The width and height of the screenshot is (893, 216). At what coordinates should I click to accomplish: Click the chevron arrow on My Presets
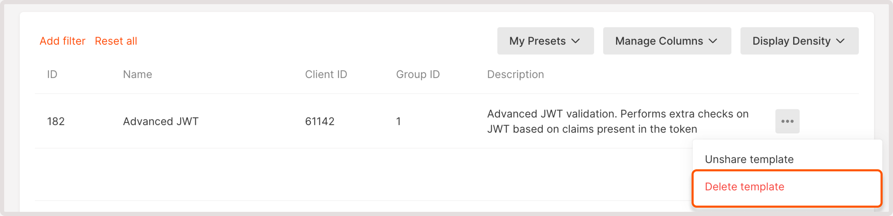point(576,41)
